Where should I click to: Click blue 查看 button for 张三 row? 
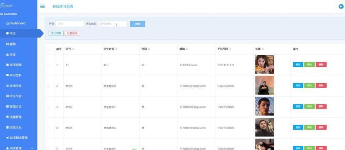coord(298,65)
